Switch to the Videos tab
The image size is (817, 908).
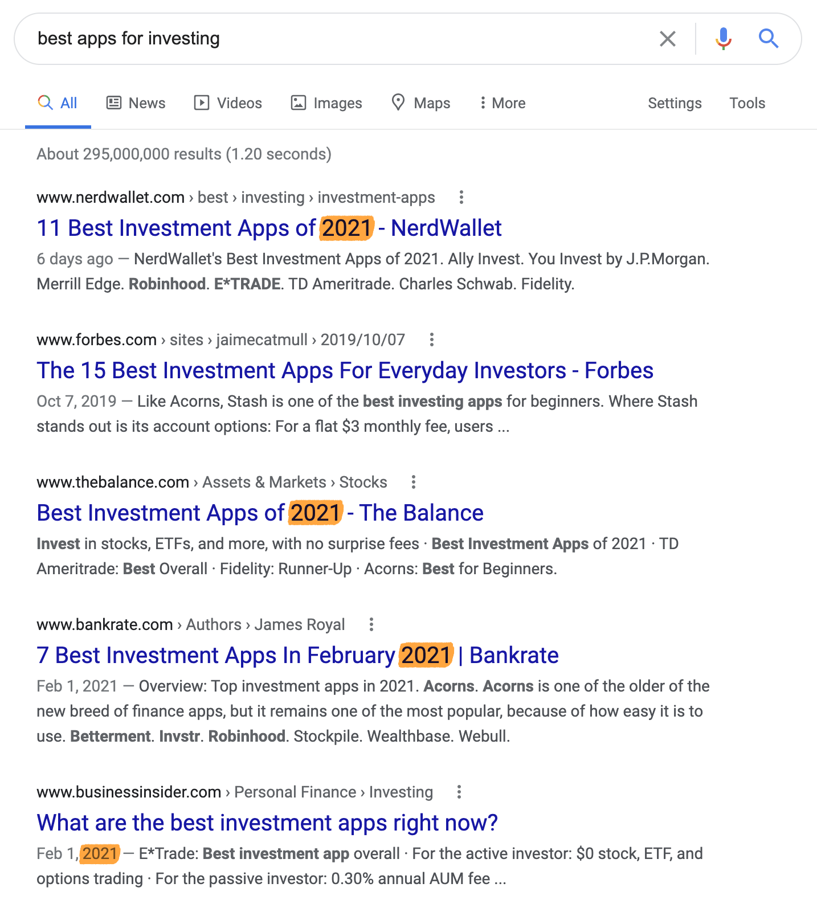228,103
